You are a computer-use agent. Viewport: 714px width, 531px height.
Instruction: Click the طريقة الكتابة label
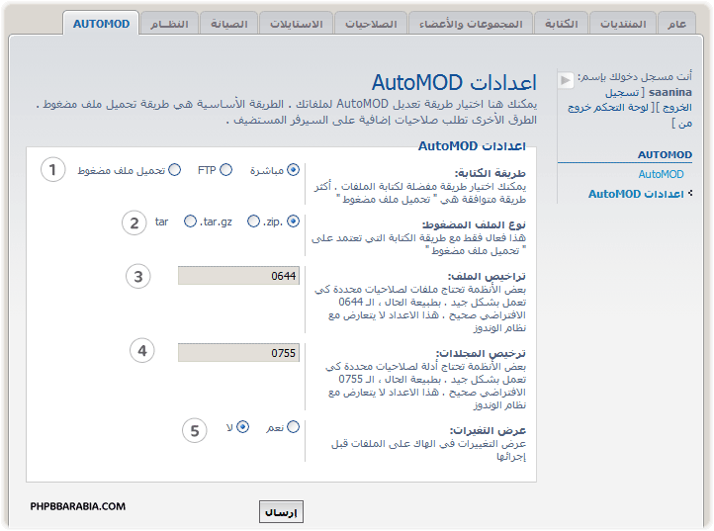click(x=490, y=173)
